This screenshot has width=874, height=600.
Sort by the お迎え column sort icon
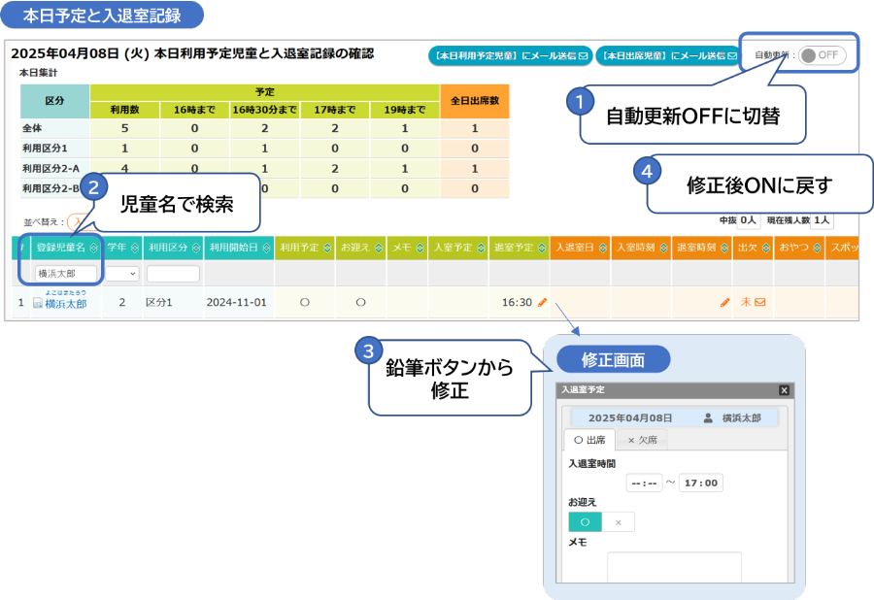click(379, 248)
